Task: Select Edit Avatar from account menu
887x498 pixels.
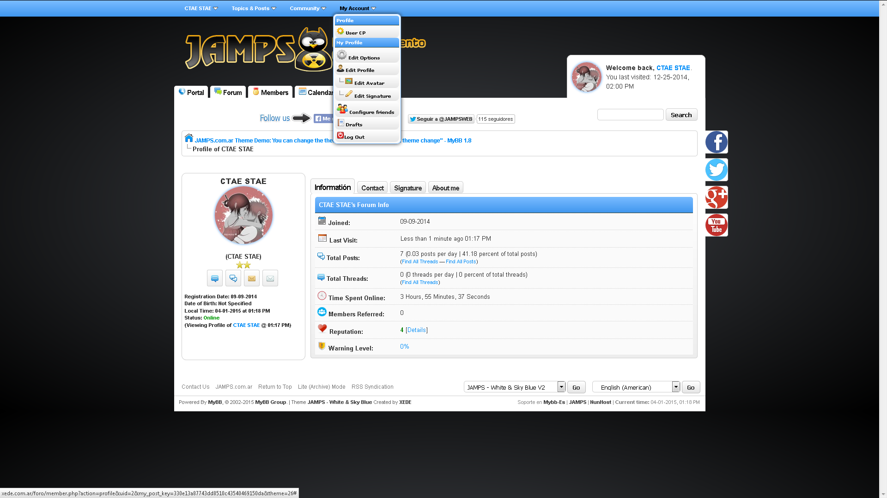Action: (369, 83)
